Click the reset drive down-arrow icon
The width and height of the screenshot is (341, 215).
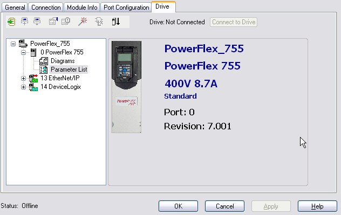click(116, 22)
